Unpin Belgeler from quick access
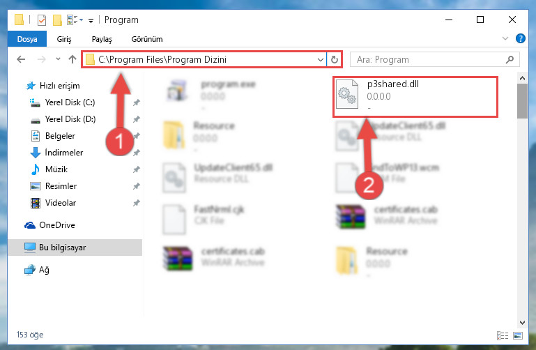The width and height of the screenshot is (536, 350). click(137, 136)
